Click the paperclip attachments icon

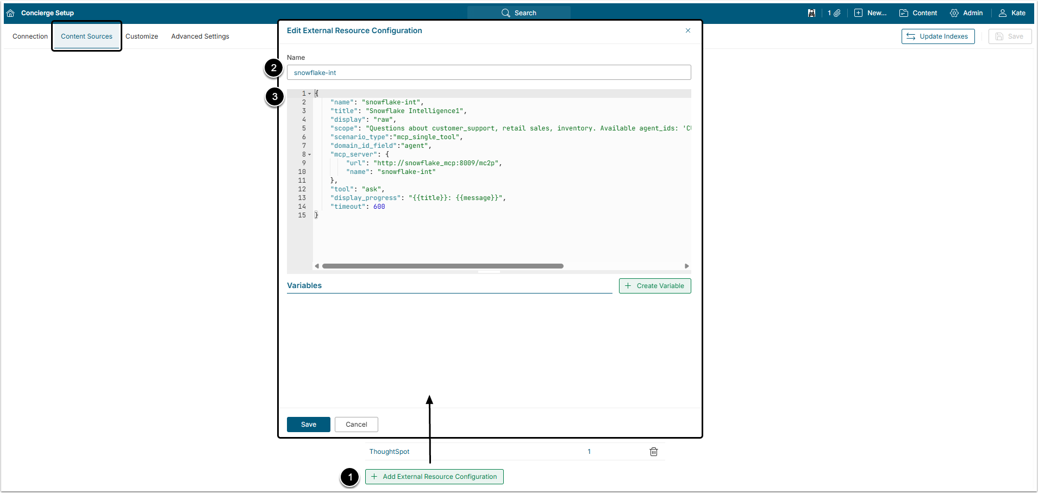pyautogui.click(x=837, y=13)
